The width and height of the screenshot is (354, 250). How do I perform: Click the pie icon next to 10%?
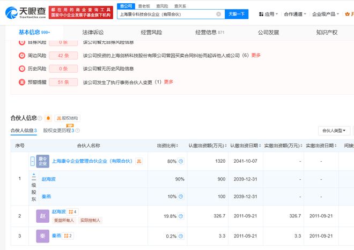[x=181, y=196]
